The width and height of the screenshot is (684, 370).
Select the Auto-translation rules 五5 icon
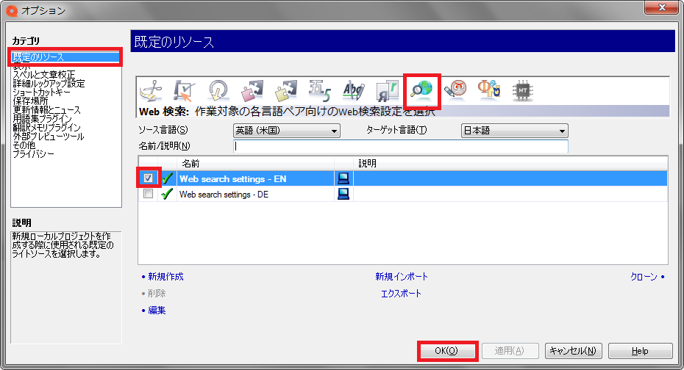coord(320,90)
